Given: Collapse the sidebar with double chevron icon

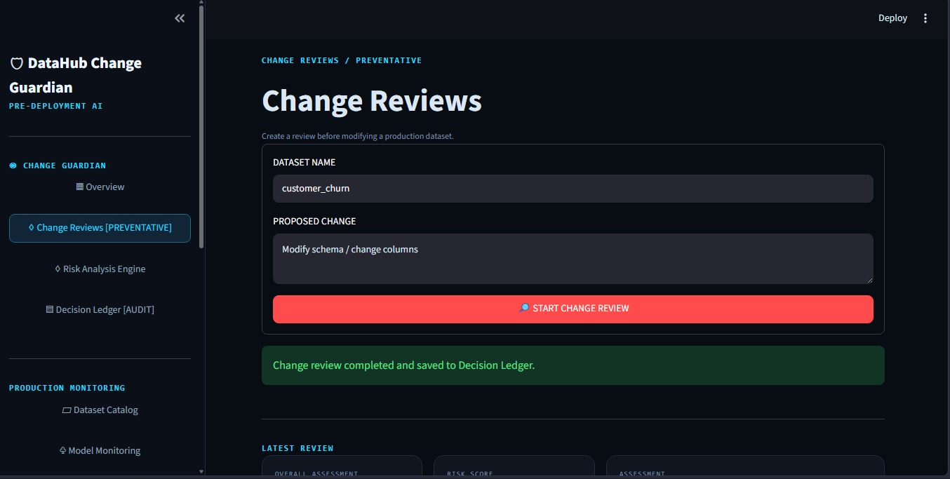Looking at the screenshot, I should 180,18.
